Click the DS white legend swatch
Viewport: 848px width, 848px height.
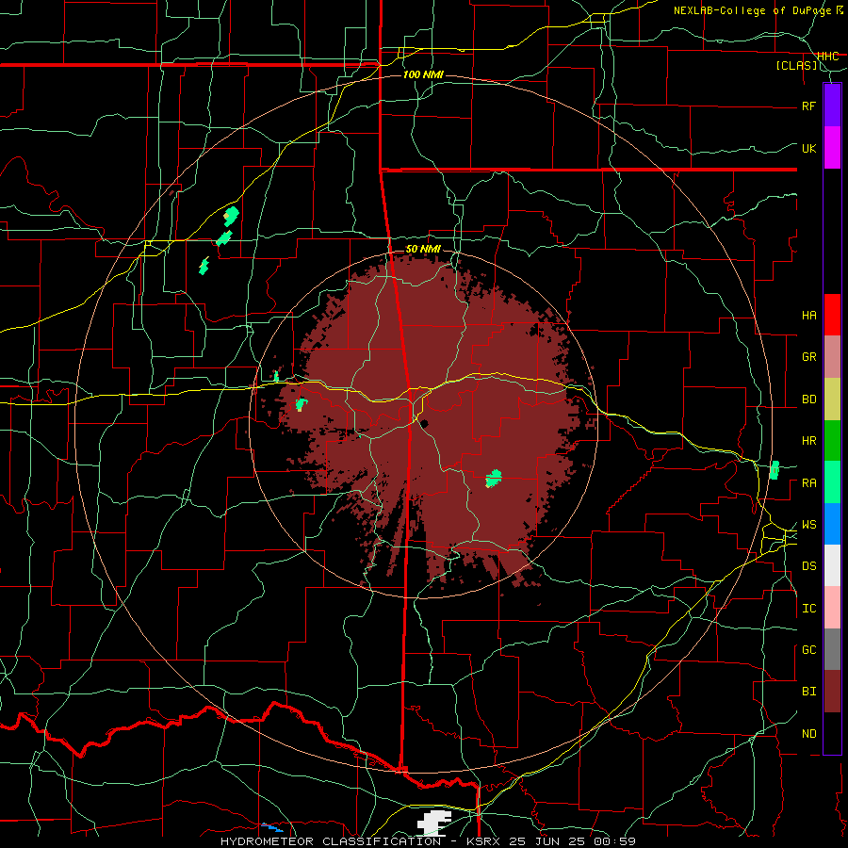(x=832, y=565)
